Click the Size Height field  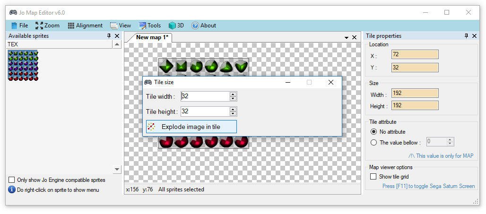(415, 105)
